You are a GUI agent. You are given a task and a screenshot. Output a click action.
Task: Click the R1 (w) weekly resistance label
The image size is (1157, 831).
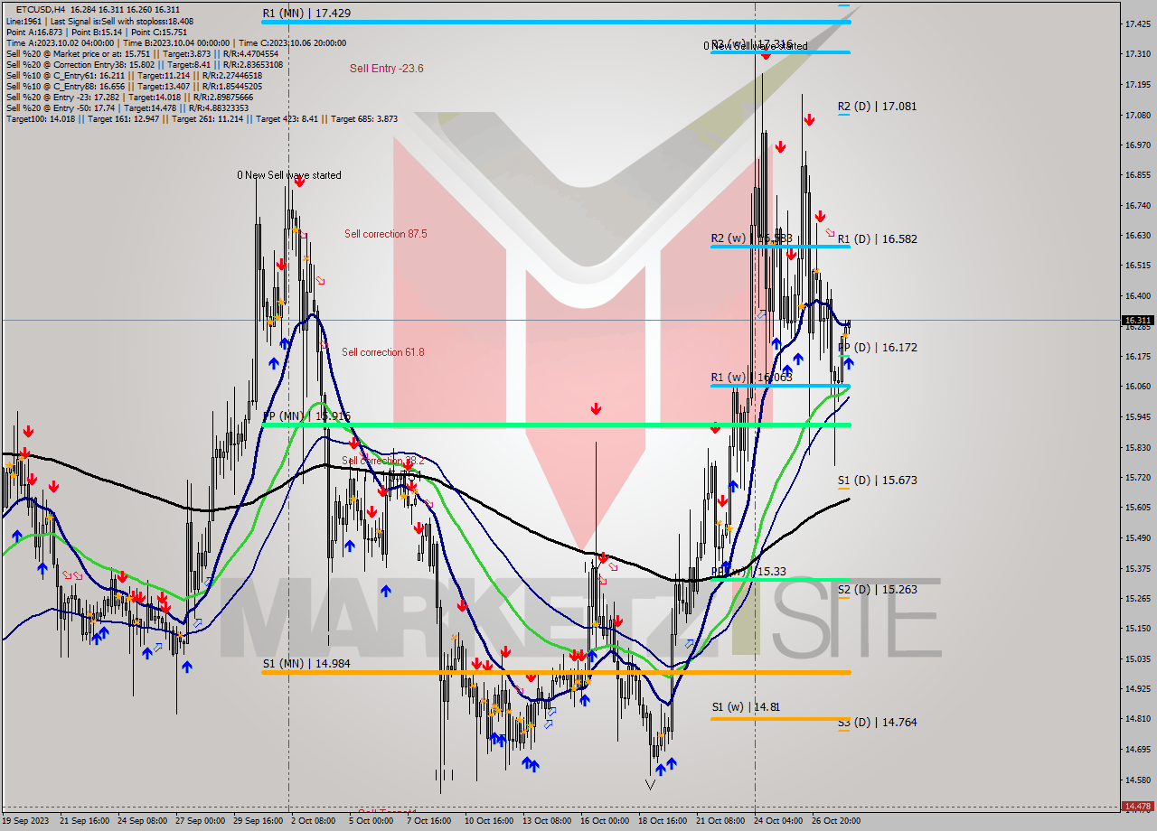coord(751,378)
